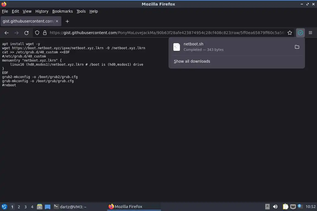The height and width of the screenshot is (211, 317).
Task: Open the History menu
Action: click(x=42, y=11)
